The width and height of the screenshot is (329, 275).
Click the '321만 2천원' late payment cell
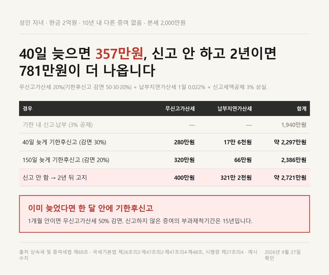click(236, 177)
